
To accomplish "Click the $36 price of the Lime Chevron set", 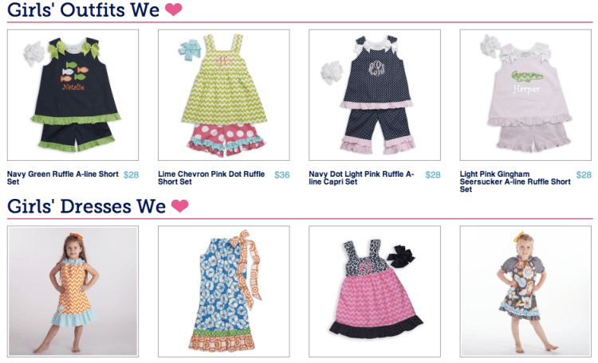I will click(x=281, y=175).
